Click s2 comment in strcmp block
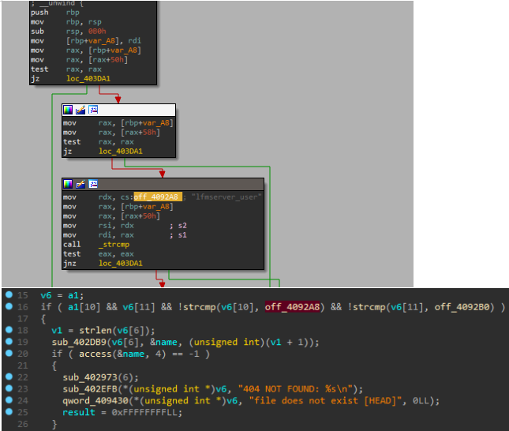The width and height of the screenshot is (509, 431). 182,226
